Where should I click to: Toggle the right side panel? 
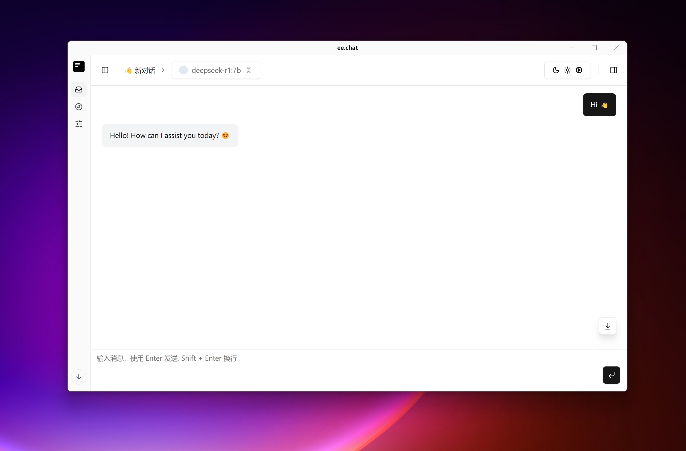(613, 70)
